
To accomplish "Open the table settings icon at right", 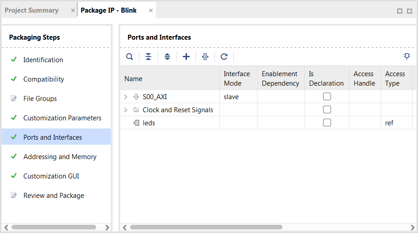I will point(407,56).
